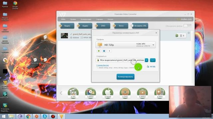Open the red record app in taskbar
This screenshot has height=119, width=213.
(53, 116)
